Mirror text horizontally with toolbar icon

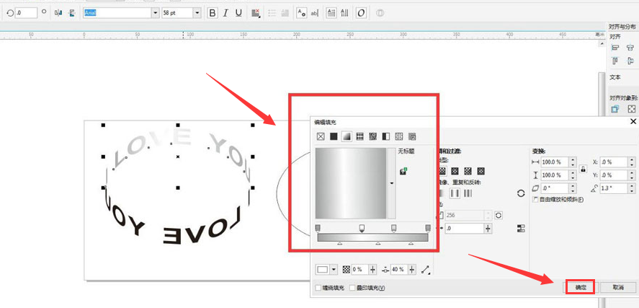[58, 13]
